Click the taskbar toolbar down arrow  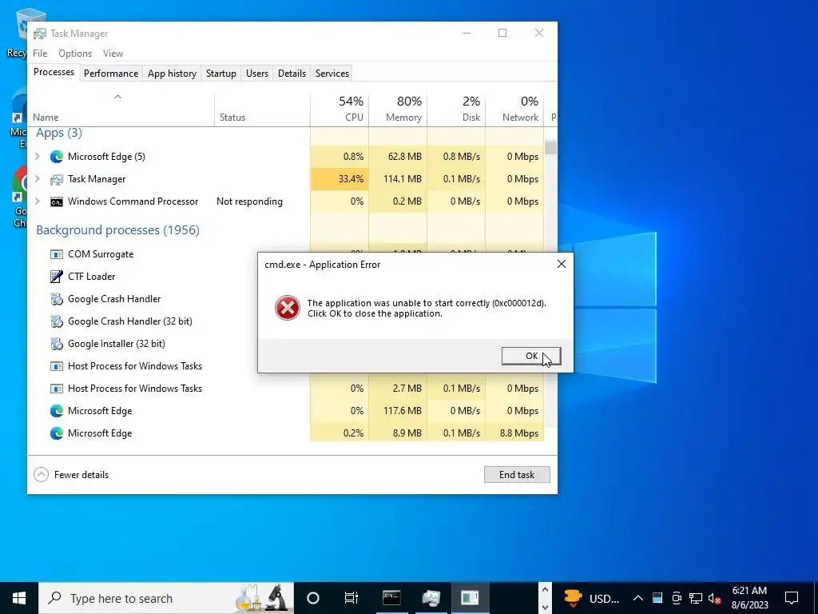[x=545, y=608]
